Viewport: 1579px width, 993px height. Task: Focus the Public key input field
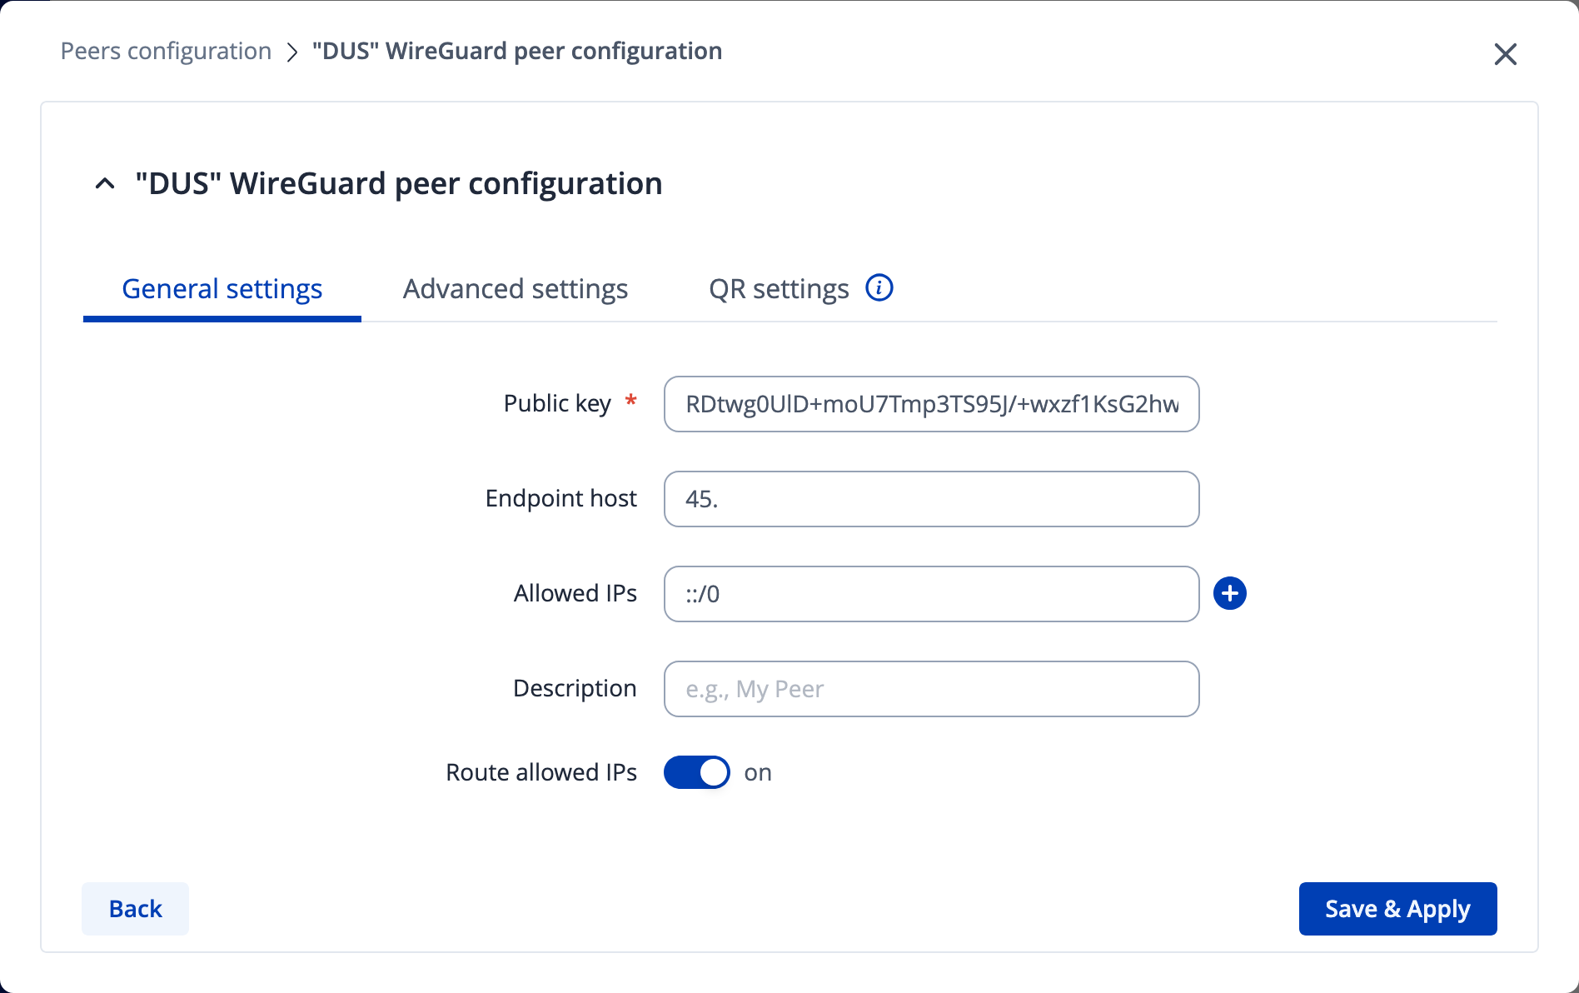931,404
